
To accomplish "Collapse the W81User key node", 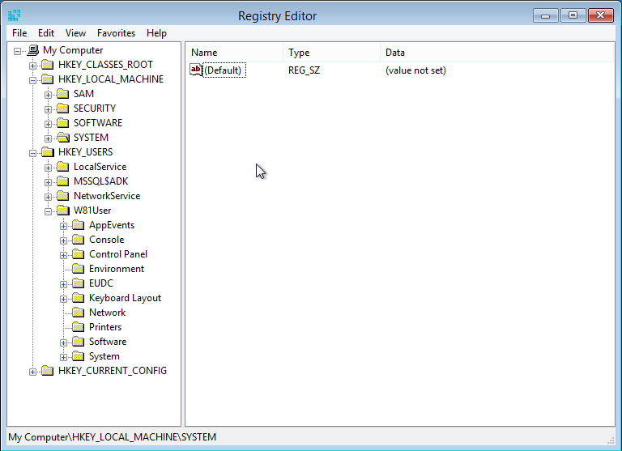I will pos(49,211).
